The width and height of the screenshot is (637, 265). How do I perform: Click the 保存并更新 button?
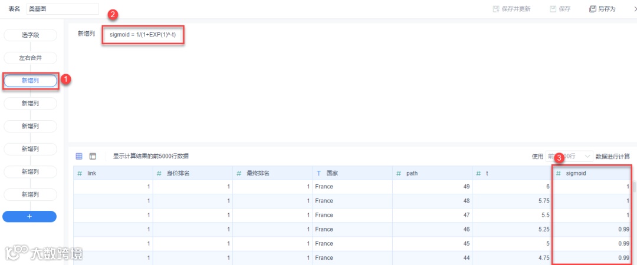[511, 9]
